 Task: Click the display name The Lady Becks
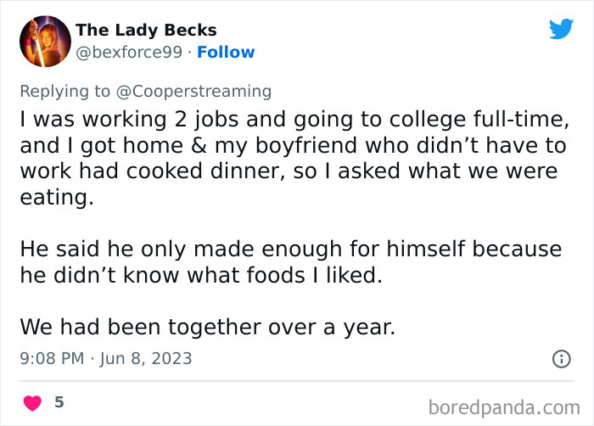click(x=146, y=31)
